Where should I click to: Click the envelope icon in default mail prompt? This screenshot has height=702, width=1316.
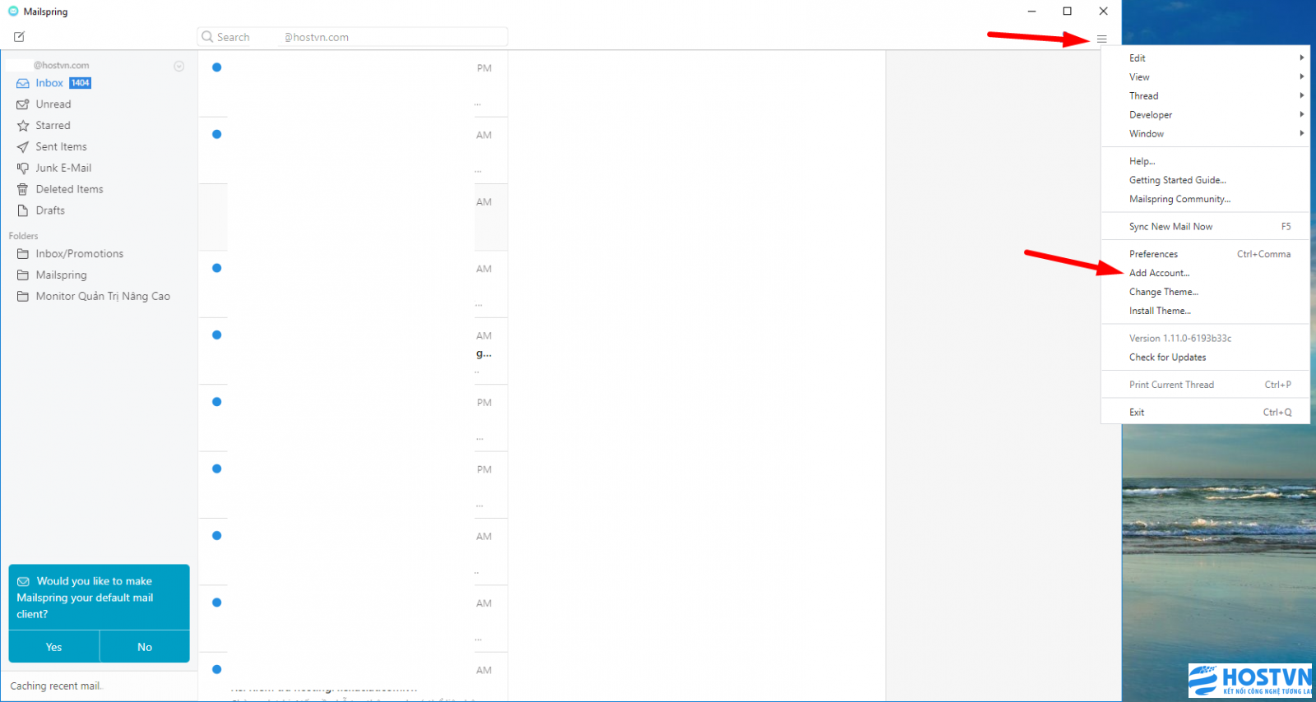[23, 581]
